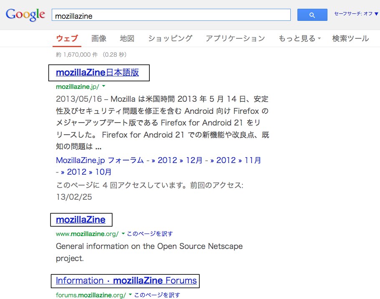380x299 pixels.
Task: Go to the ショッピング tab
Action: click(x=170, y=38)
